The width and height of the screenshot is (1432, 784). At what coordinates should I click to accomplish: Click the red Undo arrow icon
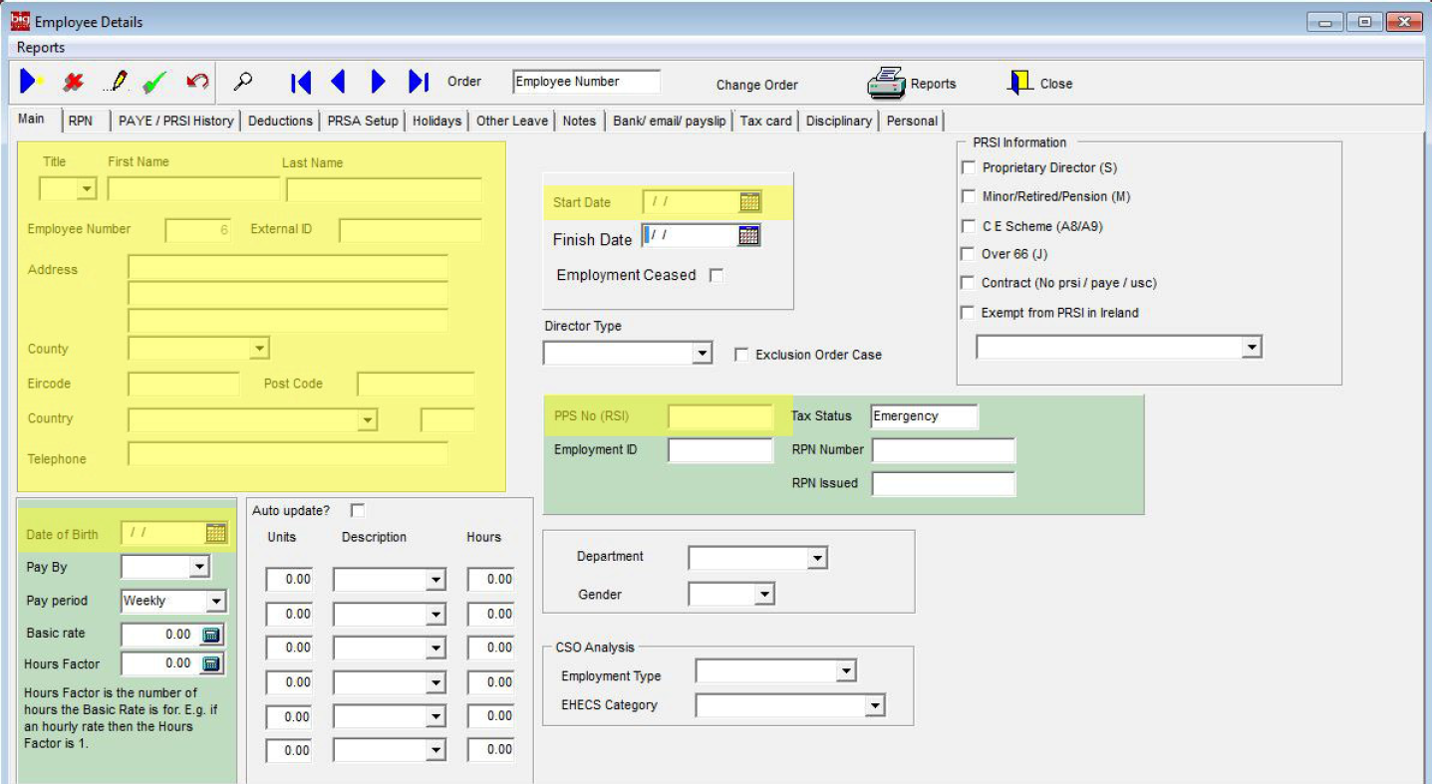[x=197, y=82]
